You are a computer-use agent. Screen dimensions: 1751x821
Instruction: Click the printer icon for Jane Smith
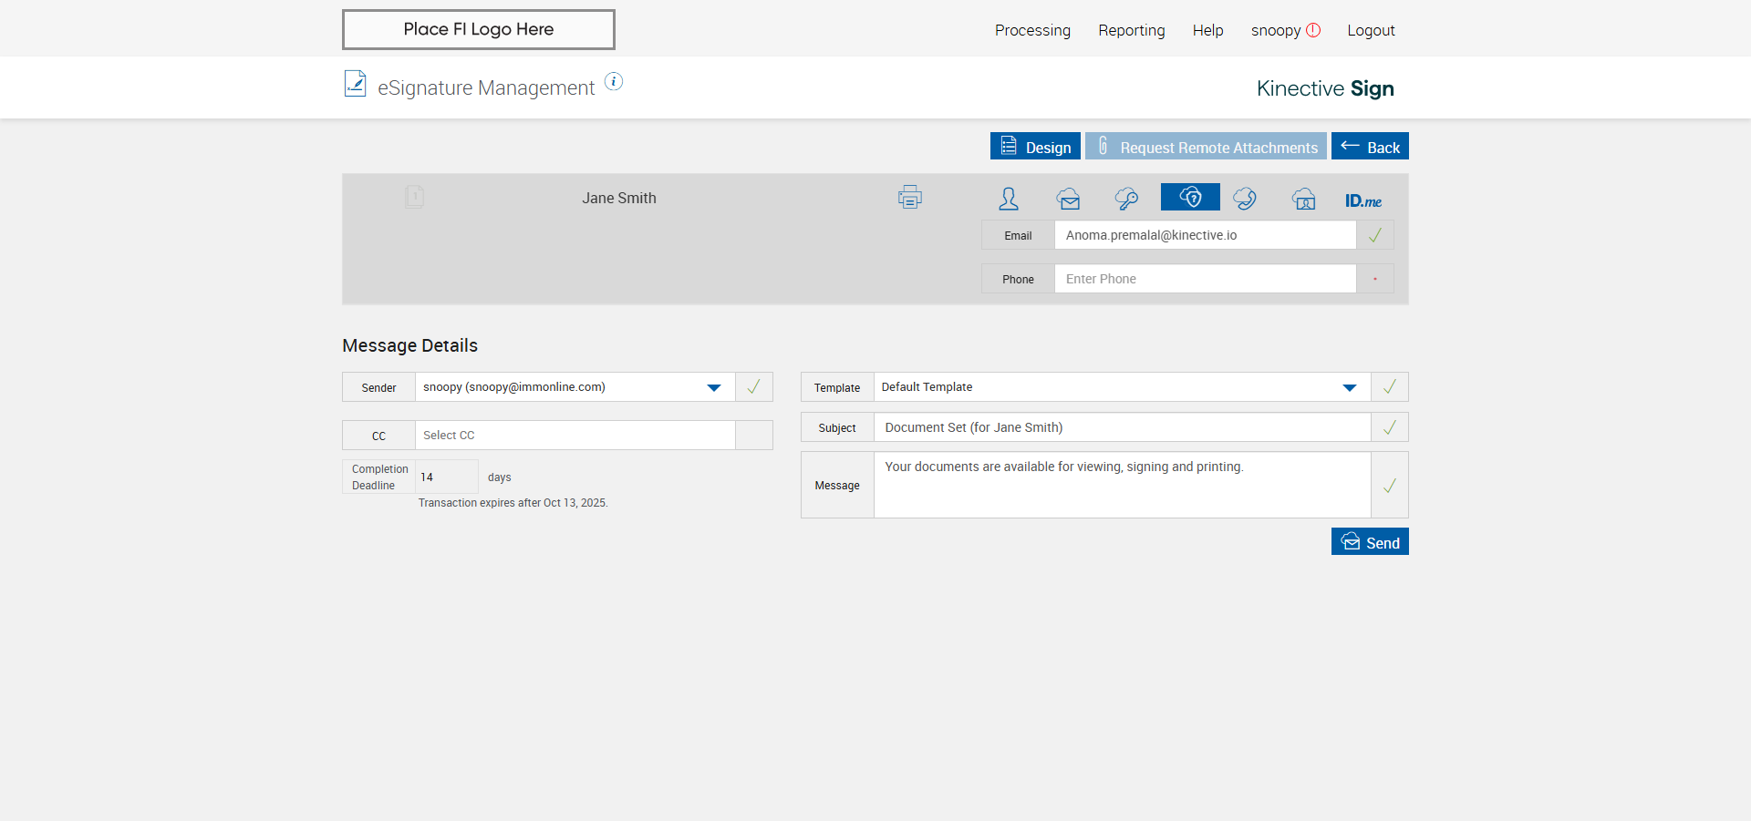[909, 197]
